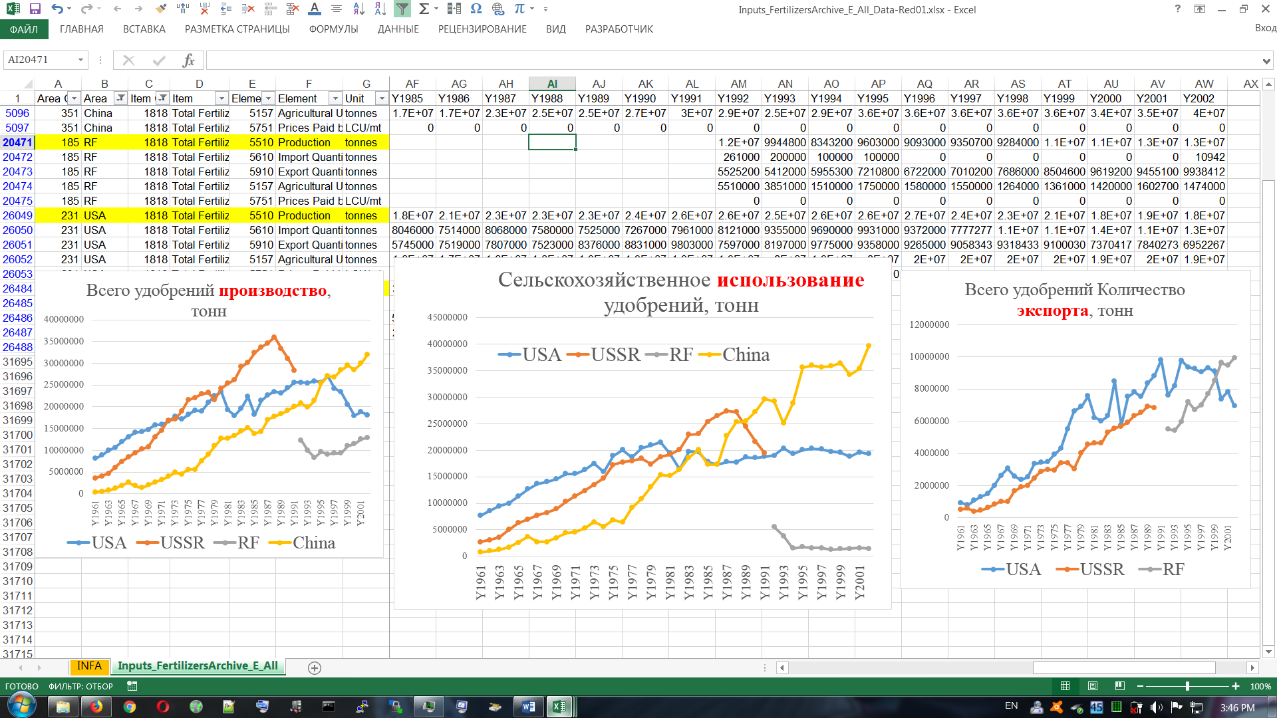
Task: Click the zoom slider handle in status bar
Action: click(1187, 686)
